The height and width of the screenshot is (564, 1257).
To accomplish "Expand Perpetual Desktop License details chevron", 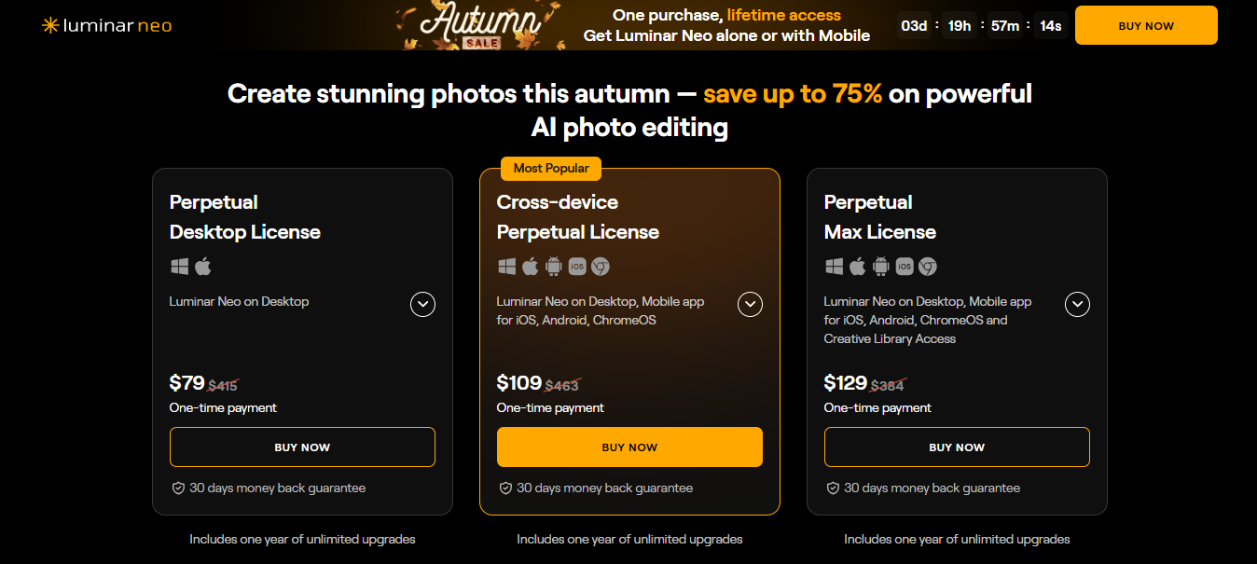I will (x=422, y=304).
